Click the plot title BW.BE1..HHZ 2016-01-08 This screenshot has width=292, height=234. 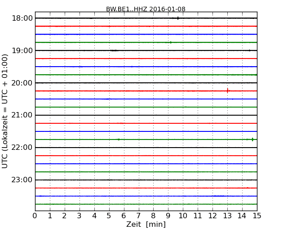click(146, 9)
